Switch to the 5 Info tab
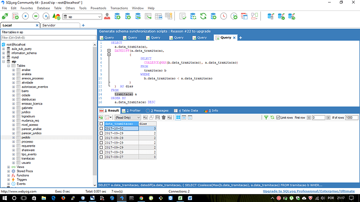Viewport: 360px width, 202px height. [211, 111]
